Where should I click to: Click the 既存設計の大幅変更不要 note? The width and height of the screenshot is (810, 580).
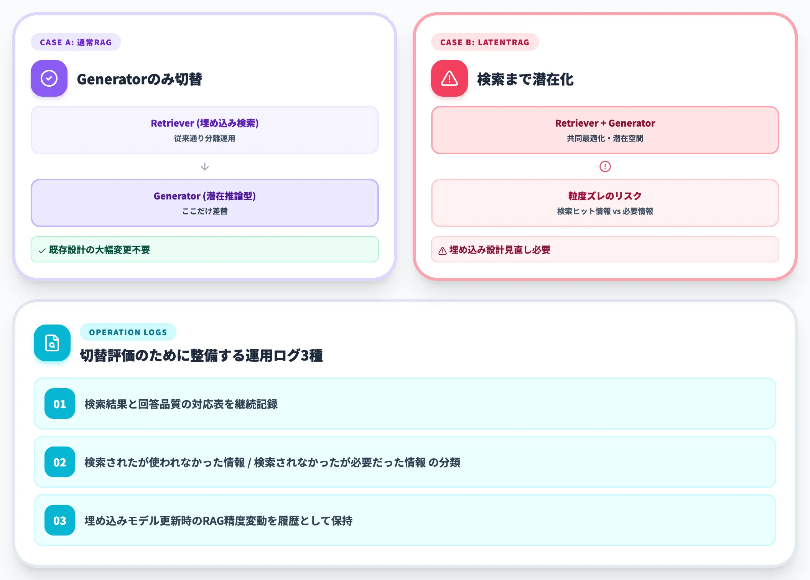(x=205, y=250)
